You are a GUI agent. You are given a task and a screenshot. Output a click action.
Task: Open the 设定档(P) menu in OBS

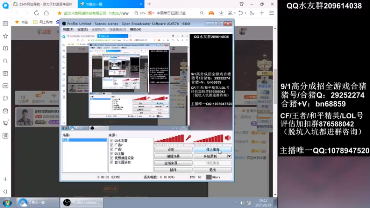point(98,30)
